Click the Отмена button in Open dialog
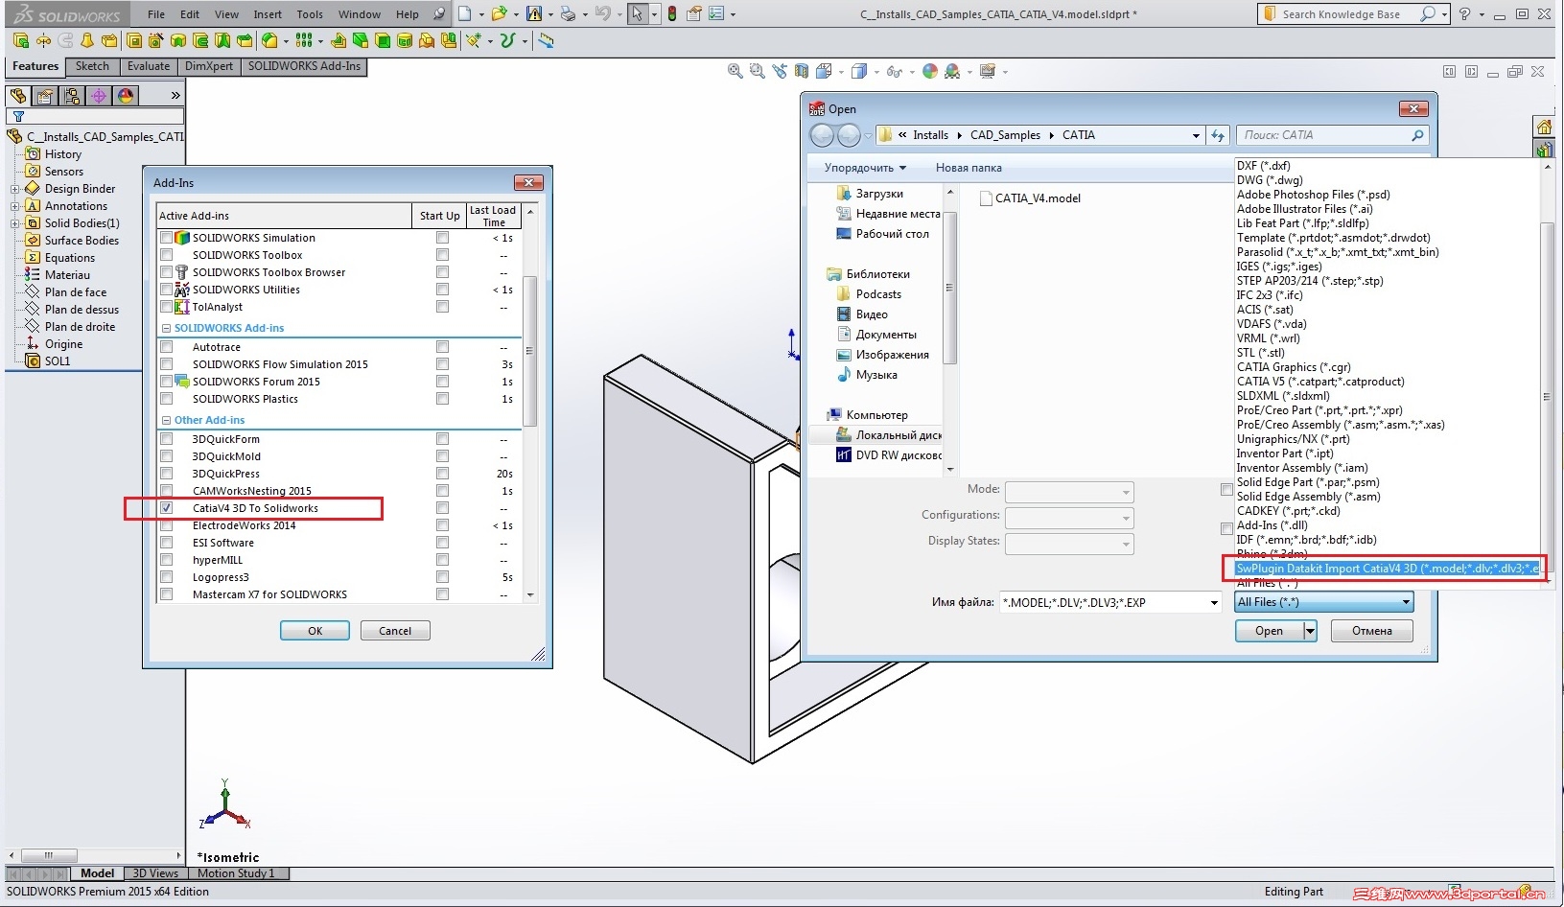This screenshot has width=1564, height=907. 1372,631
